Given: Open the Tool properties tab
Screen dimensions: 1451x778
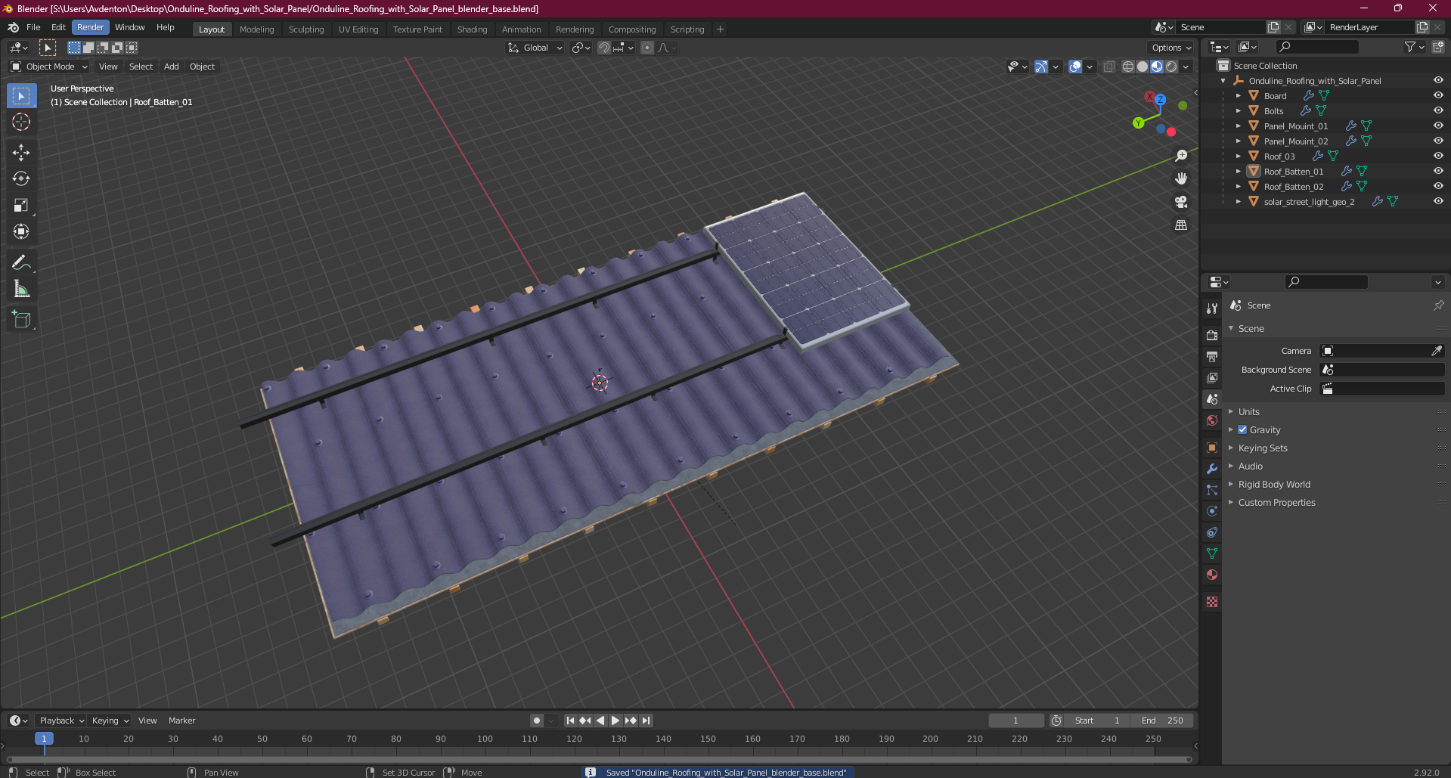Looking at the screenshot, I should point(1212,308).
